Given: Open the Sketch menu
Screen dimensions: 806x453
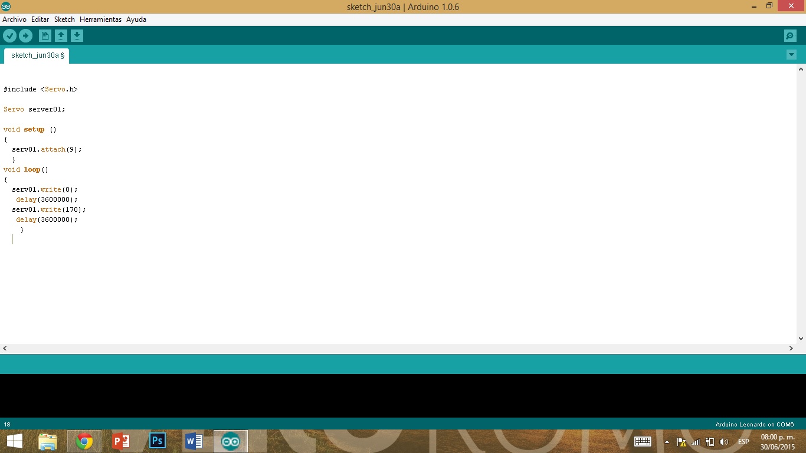Looking at the screenshot, I should pos(64,19).
